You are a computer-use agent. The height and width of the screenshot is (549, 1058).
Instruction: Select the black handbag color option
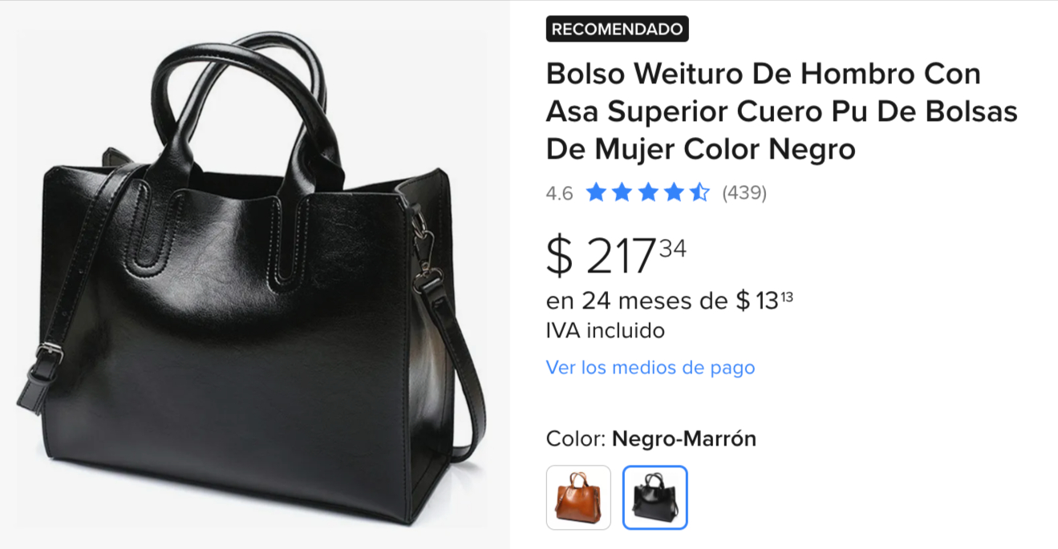(x=655, y=498)
